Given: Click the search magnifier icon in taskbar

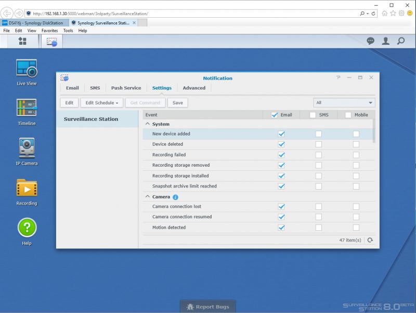Looking at the screenshot, I should point(401,41).
